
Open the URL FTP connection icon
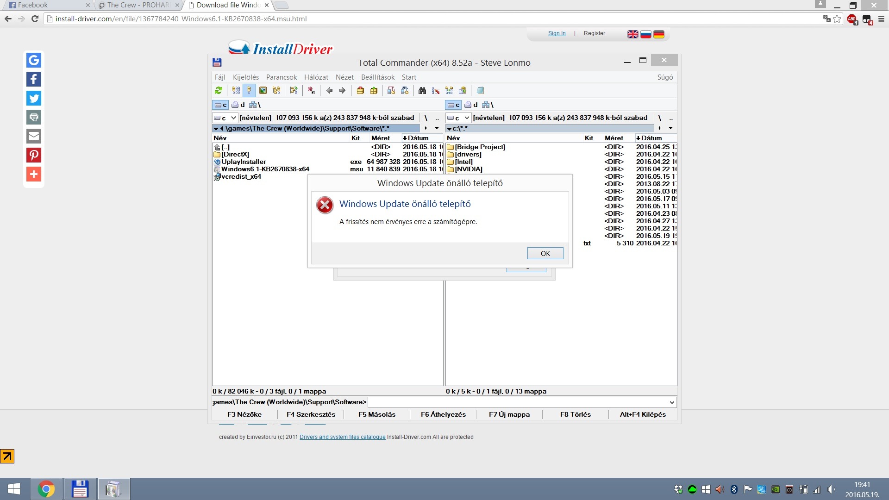pos(405,91)
